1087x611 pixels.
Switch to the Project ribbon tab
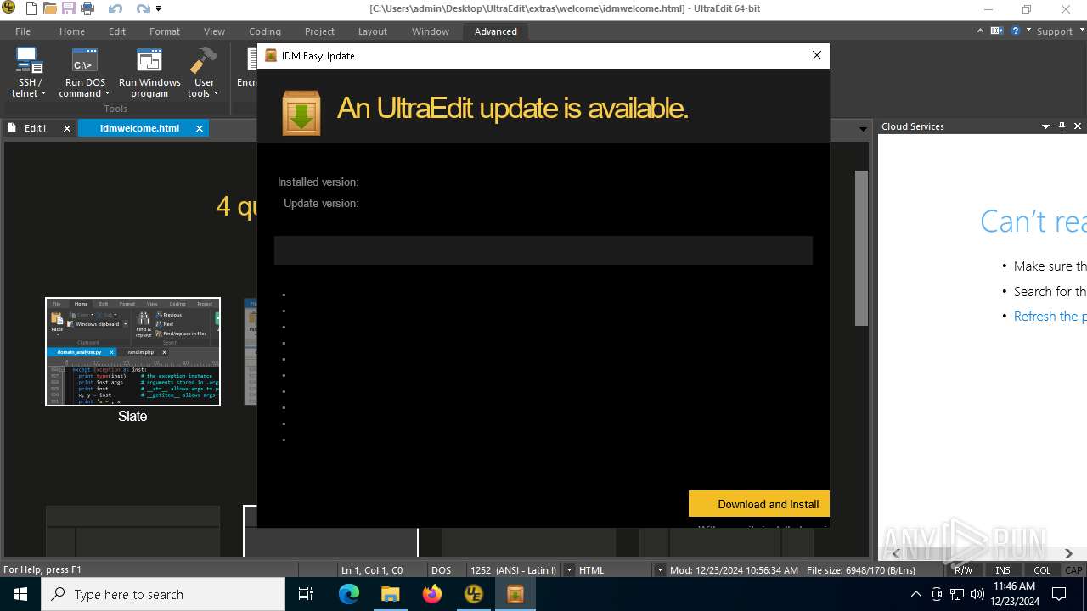tap(319, 31)
